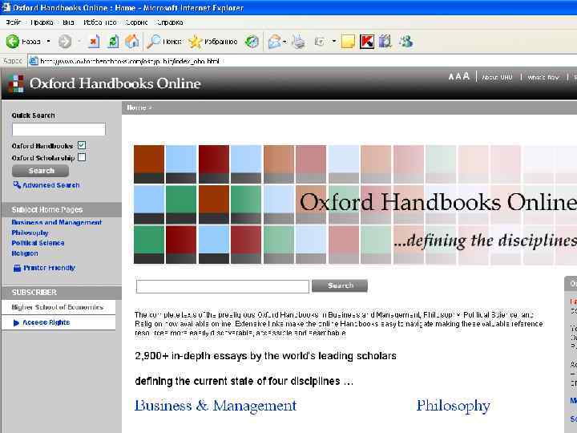Open the Избранное menu
Viewport: 577px width, 433px height.
point(100,22)
